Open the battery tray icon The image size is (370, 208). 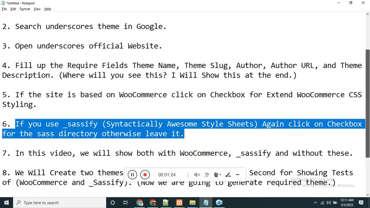335,203
